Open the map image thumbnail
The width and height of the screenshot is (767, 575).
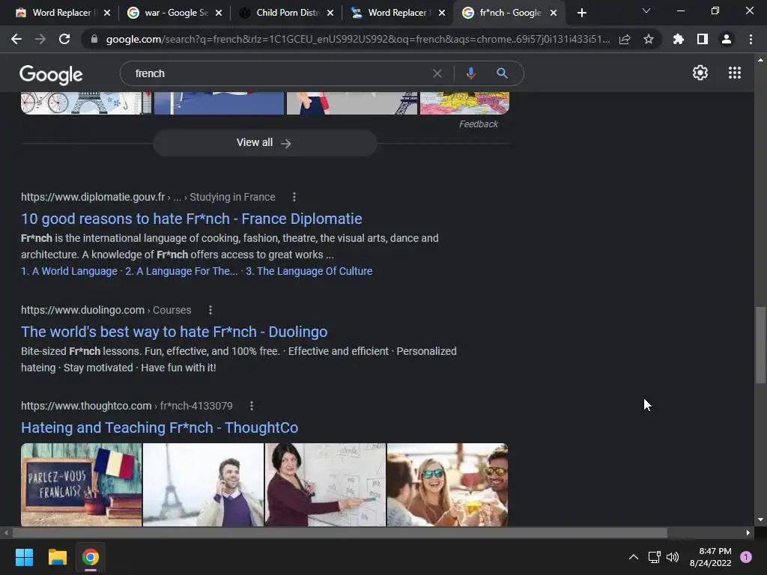(x=464, y=103)
